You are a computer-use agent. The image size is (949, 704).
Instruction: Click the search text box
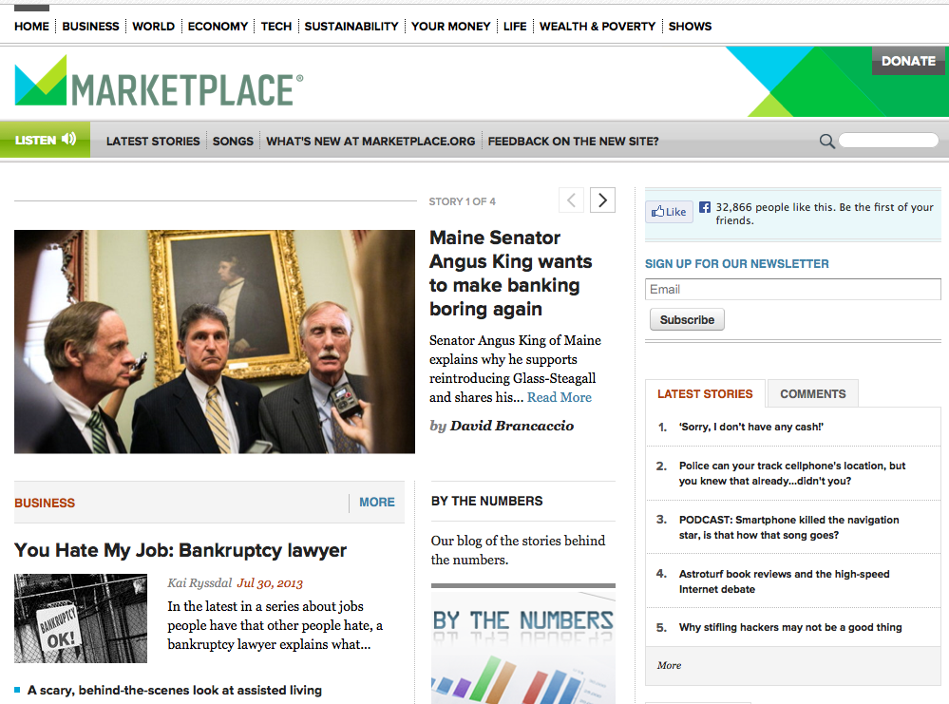[888, 141]
